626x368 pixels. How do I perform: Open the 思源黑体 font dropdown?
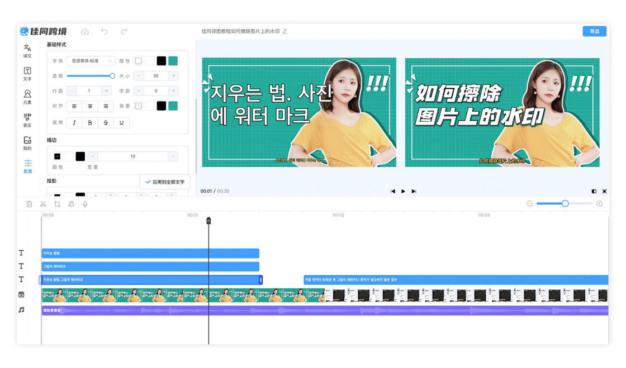(91, 61)
